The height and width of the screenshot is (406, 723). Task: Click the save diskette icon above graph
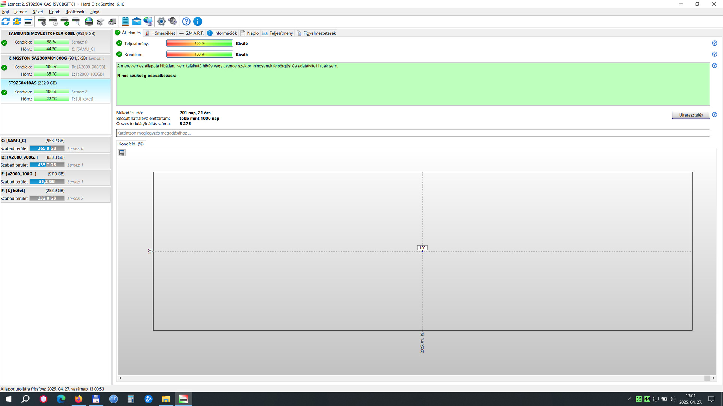coord(122,153)
